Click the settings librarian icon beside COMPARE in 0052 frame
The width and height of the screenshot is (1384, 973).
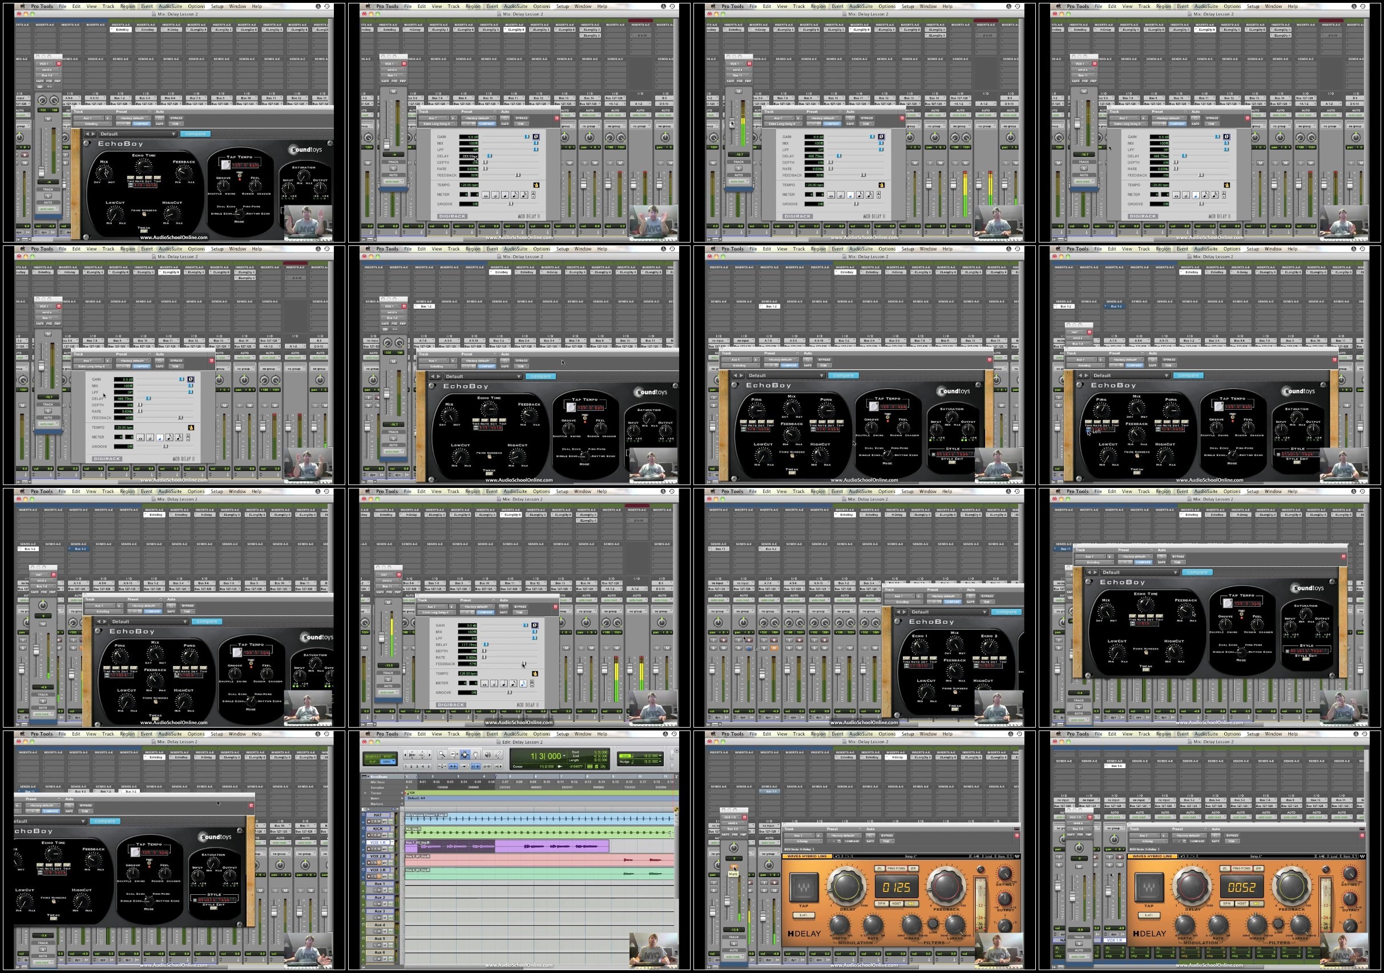pos(1184,842)
